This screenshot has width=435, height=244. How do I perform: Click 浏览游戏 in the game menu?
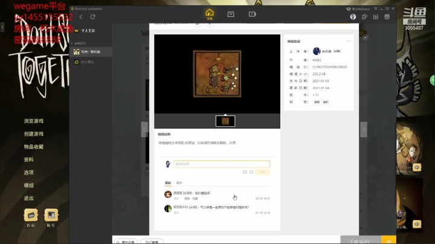click(34, 121)
